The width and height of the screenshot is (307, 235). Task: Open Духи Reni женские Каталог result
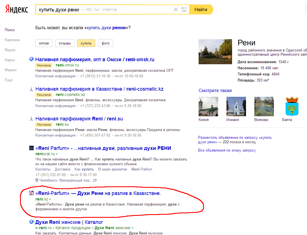[x=69, y=222]
